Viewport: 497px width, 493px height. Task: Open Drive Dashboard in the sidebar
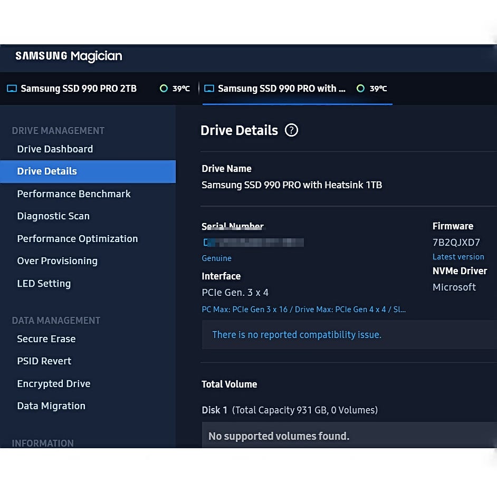[55, 149]
